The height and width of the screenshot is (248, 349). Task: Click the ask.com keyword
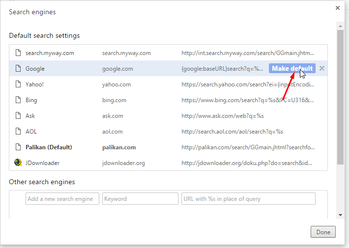coord(113,116)
